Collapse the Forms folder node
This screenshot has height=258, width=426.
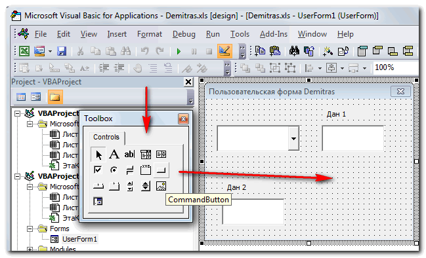tap(30, 229)
